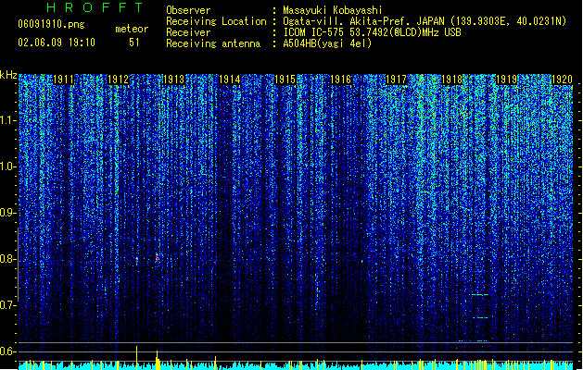Image resolution: width=583 pixels, height=370 pixels.
Task: Click the 1911 time marker
Action: 64,80
